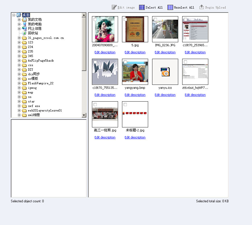Open Edit description under 高三一班照.jpg

(105, 137)
